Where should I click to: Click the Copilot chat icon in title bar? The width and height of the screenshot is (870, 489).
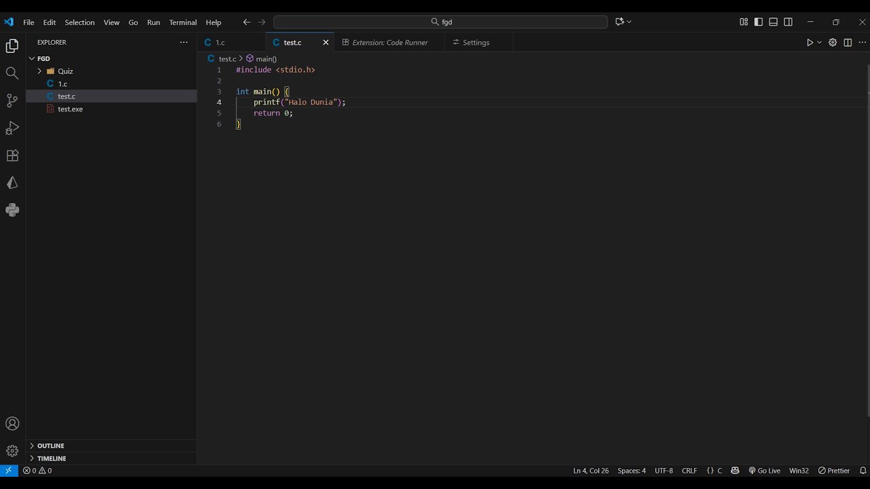(x=620, y=22)
